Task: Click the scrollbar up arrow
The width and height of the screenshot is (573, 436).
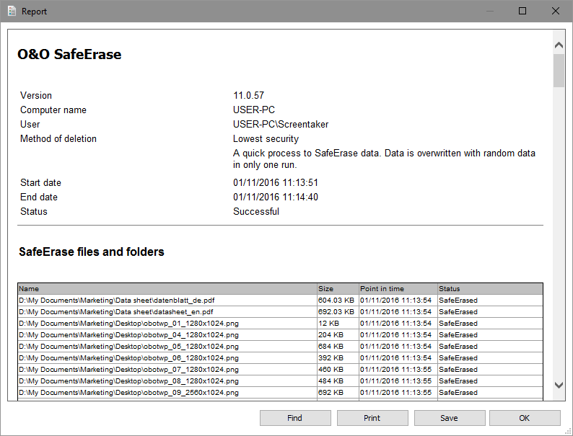Action: pos(559,45)
